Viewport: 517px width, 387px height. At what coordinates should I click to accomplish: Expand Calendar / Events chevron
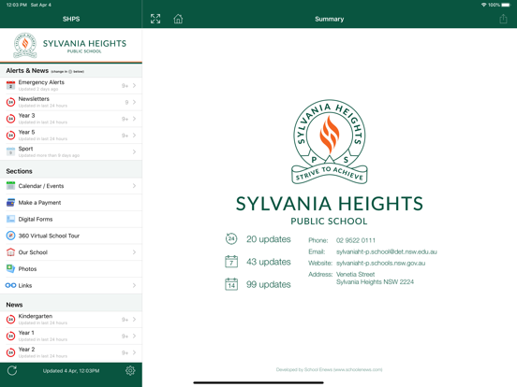click(134, 186)
